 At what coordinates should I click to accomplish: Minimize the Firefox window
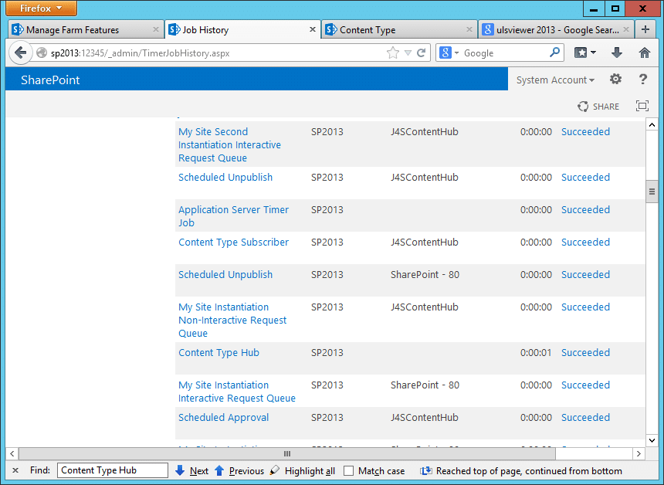(x=594, y=8)
